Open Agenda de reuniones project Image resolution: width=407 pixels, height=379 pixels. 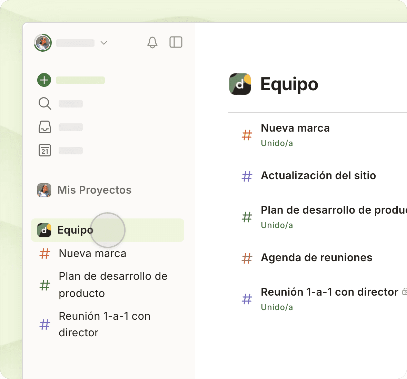pos(316,257)
